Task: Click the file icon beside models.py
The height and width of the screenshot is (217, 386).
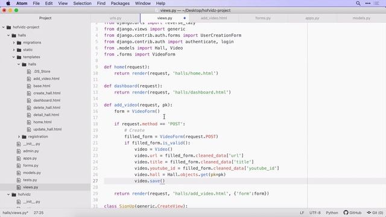Action: [x=19, y=173]
